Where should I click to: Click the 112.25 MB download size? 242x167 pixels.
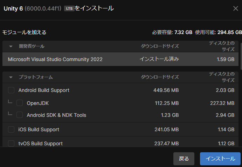coord(167,103)
